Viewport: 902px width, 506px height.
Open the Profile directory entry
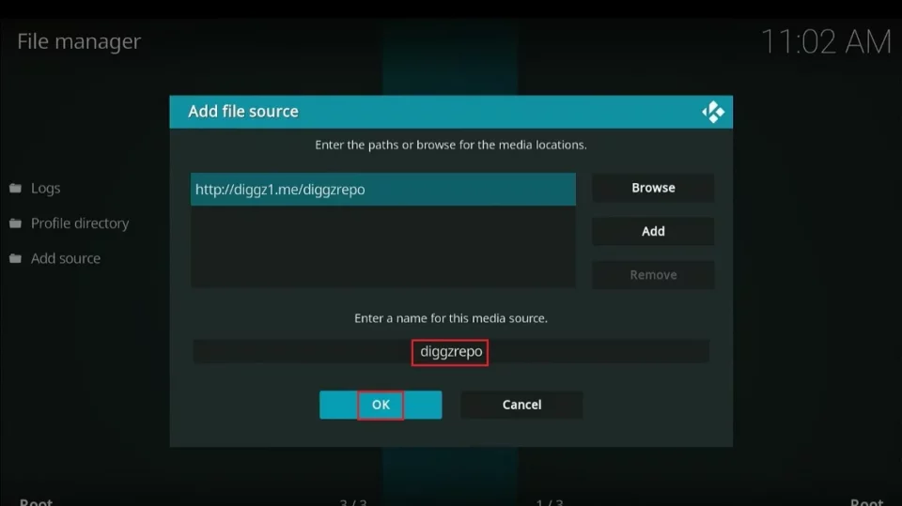(x=81, y=223)
